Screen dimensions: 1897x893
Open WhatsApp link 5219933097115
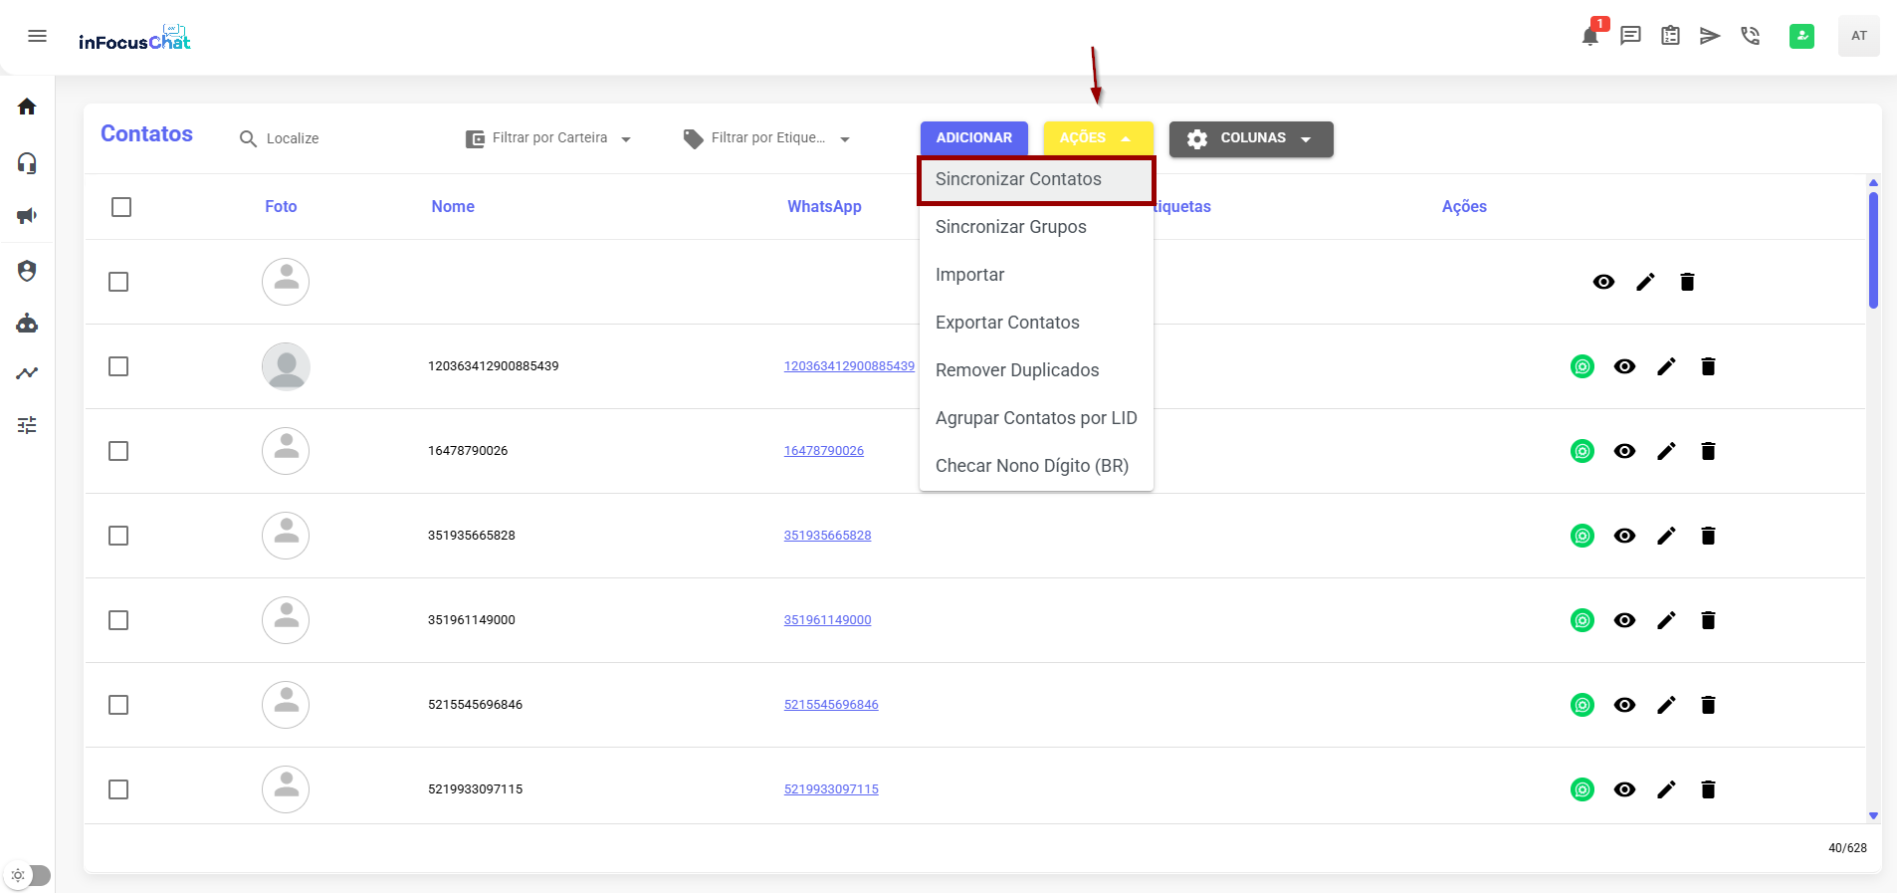[831, 789]
